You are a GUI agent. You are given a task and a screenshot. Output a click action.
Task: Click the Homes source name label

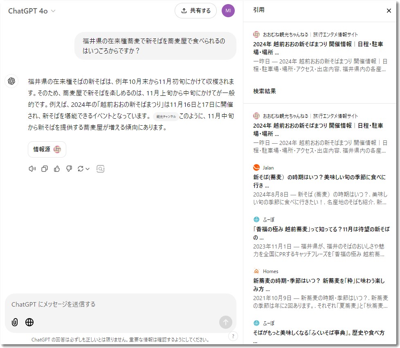[x=270, y=271]
